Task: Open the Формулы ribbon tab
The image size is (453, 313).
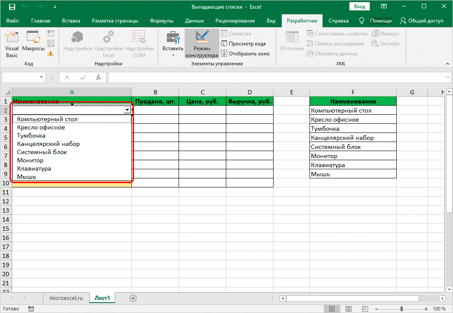Action: pyautogui.click(x=161, y=21)
